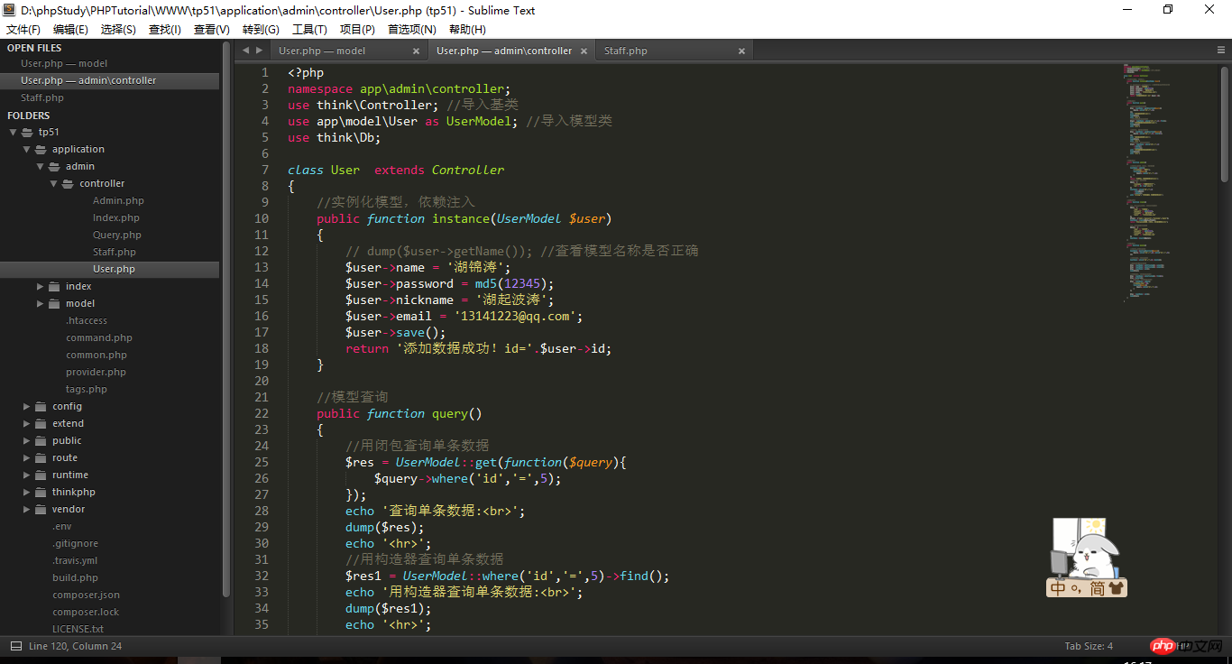Open the 首选项(N) menu
This screenshot has width=1232, height=664.
pyautogui.click(x=411, y=30)
